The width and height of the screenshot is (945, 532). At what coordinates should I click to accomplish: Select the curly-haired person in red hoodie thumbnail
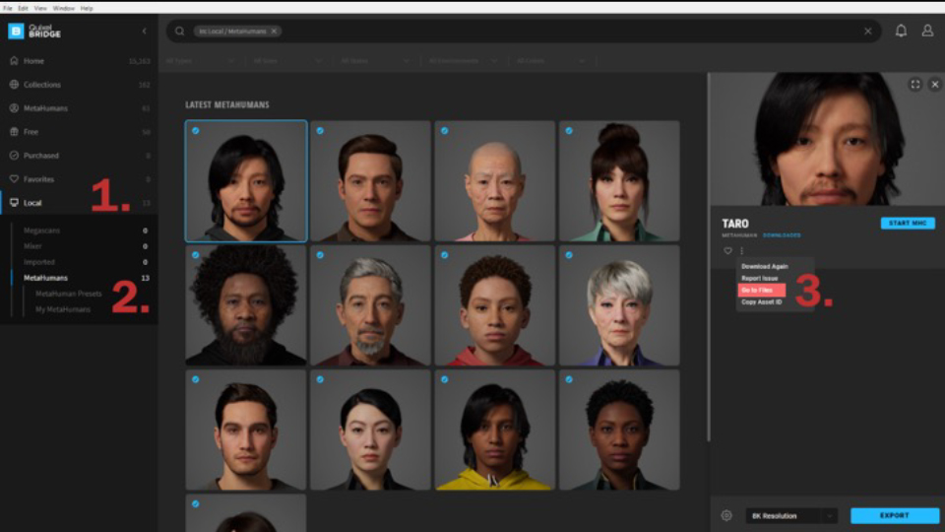495,305
